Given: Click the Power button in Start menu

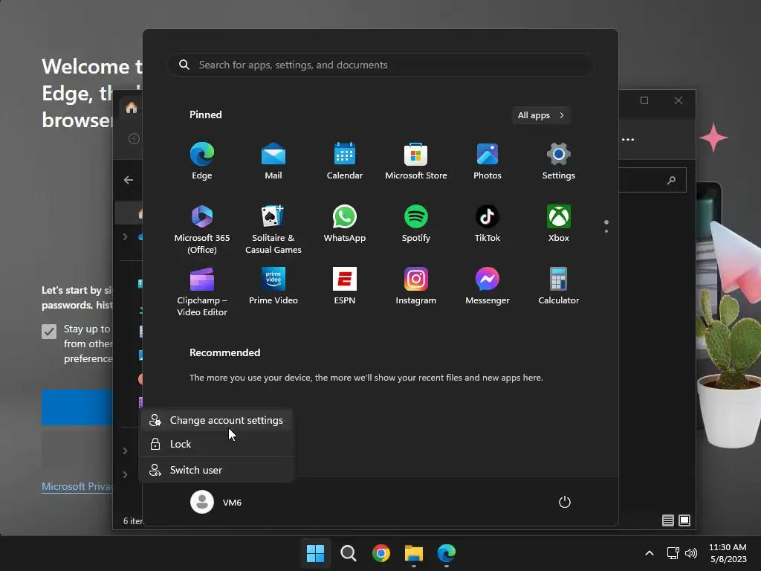Looking at the screenshot, I should [565, 502].
